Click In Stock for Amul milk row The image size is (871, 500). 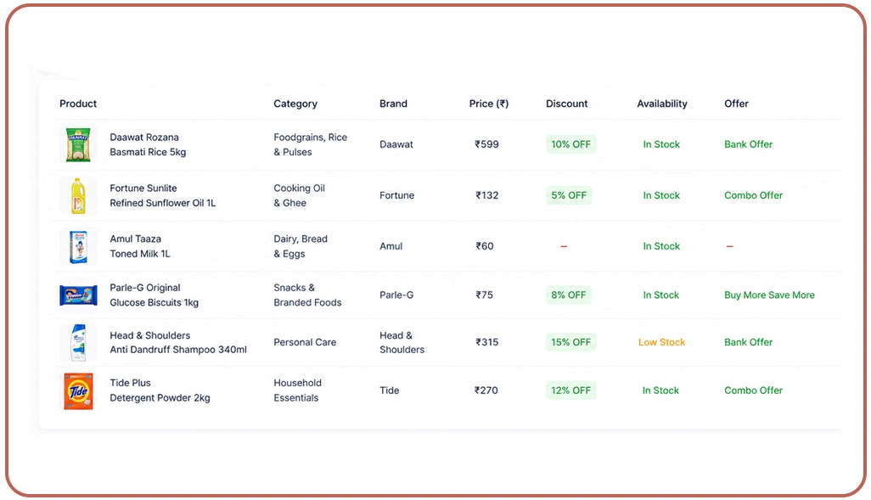click(661, 246)
